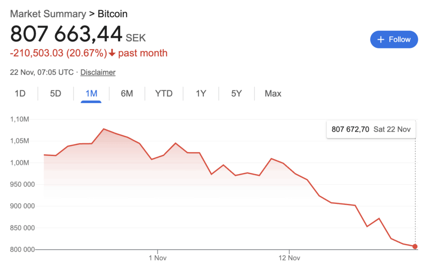Switch to the 1Y range
The width and height of the screenshot is (430, 265).
(201, 93)
